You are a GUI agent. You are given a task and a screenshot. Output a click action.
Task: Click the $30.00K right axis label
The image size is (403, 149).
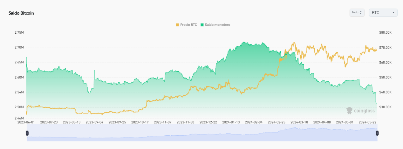[385, 107]
